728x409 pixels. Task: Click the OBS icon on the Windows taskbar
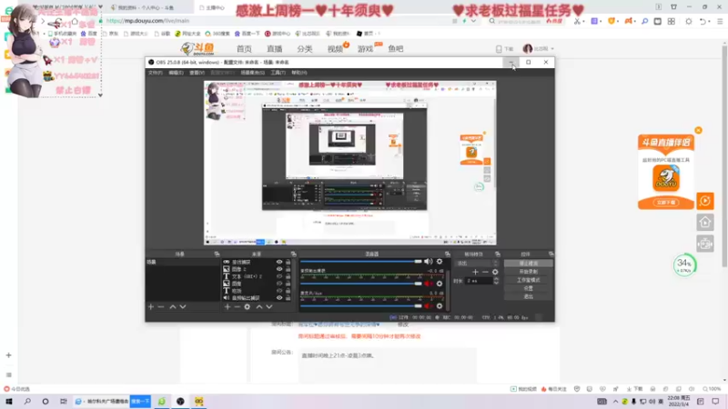coord(180,401)
